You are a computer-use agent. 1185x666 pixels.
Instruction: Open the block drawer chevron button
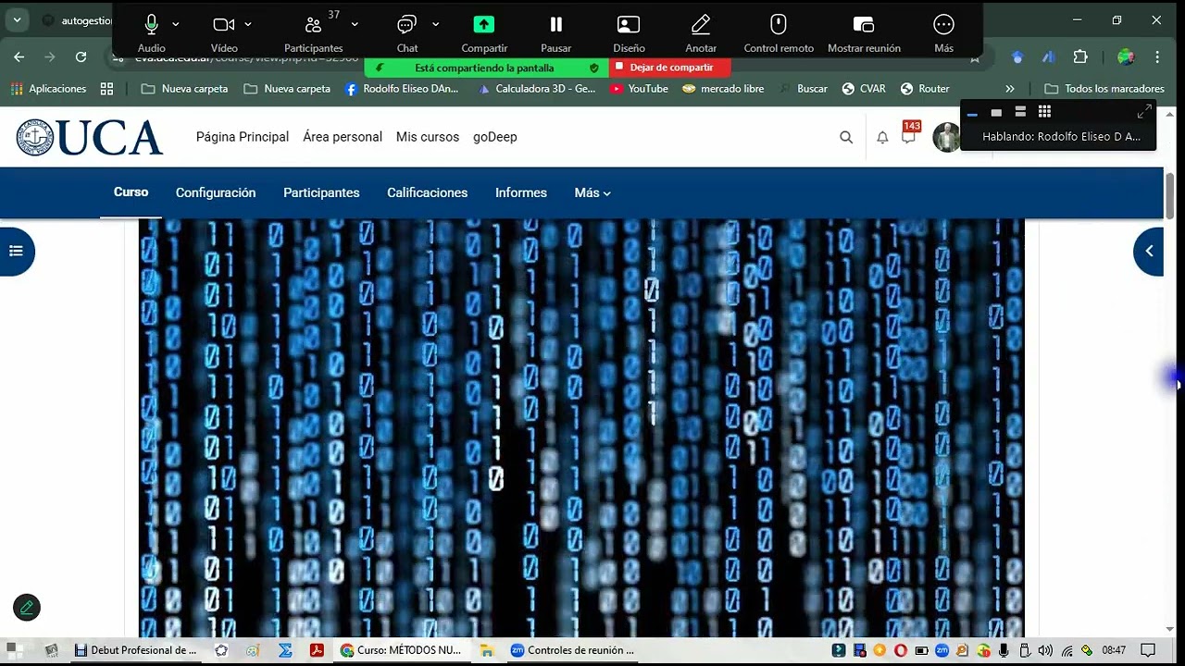1149,251
